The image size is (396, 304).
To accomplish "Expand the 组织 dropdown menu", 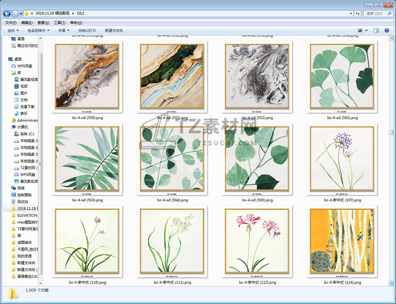I will tap(13, 30).
